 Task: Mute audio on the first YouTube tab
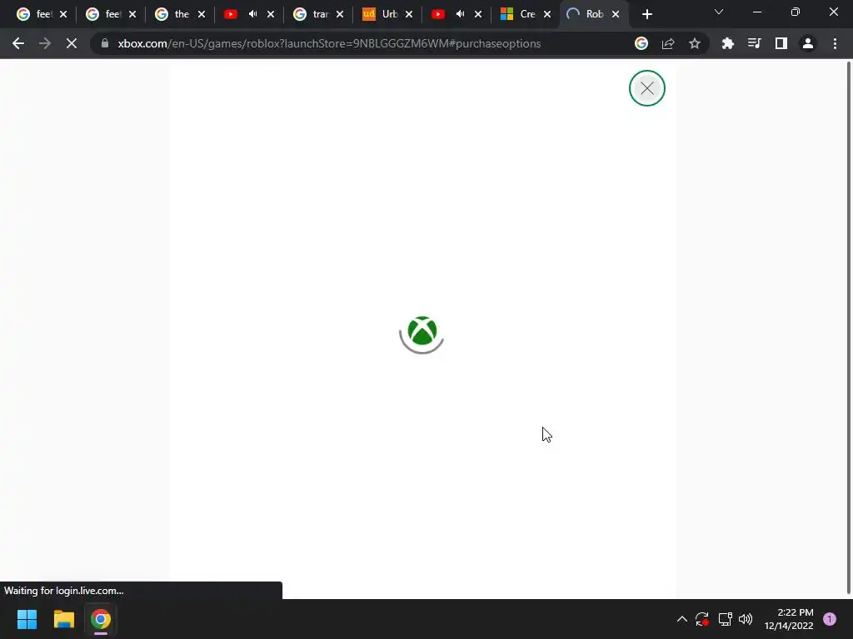253,14
